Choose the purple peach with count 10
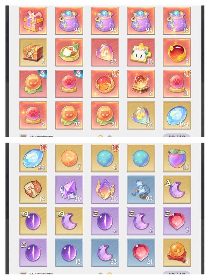 (x=177, y=158)
